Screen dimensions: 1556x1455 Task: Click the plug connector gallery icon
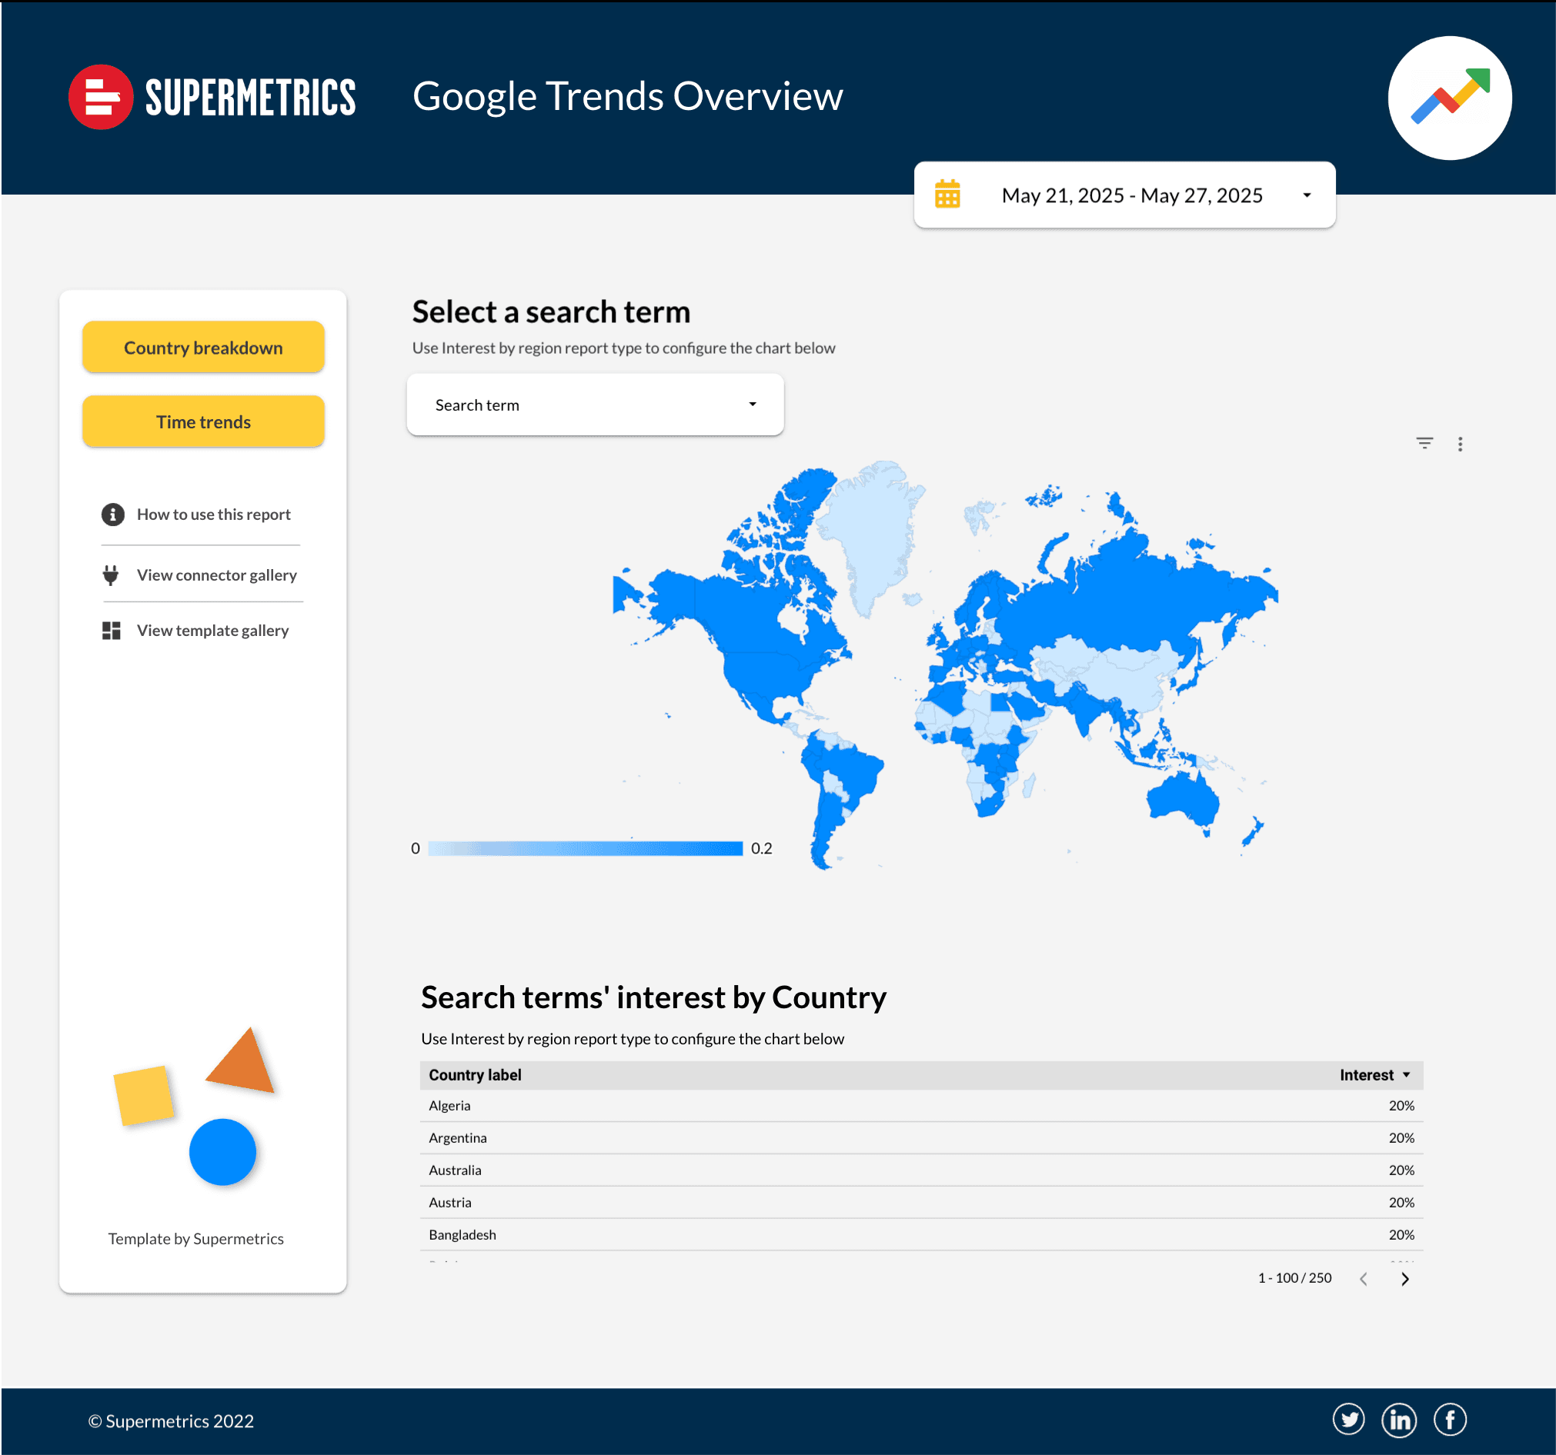pyautogui.click(x=111, y=575)
